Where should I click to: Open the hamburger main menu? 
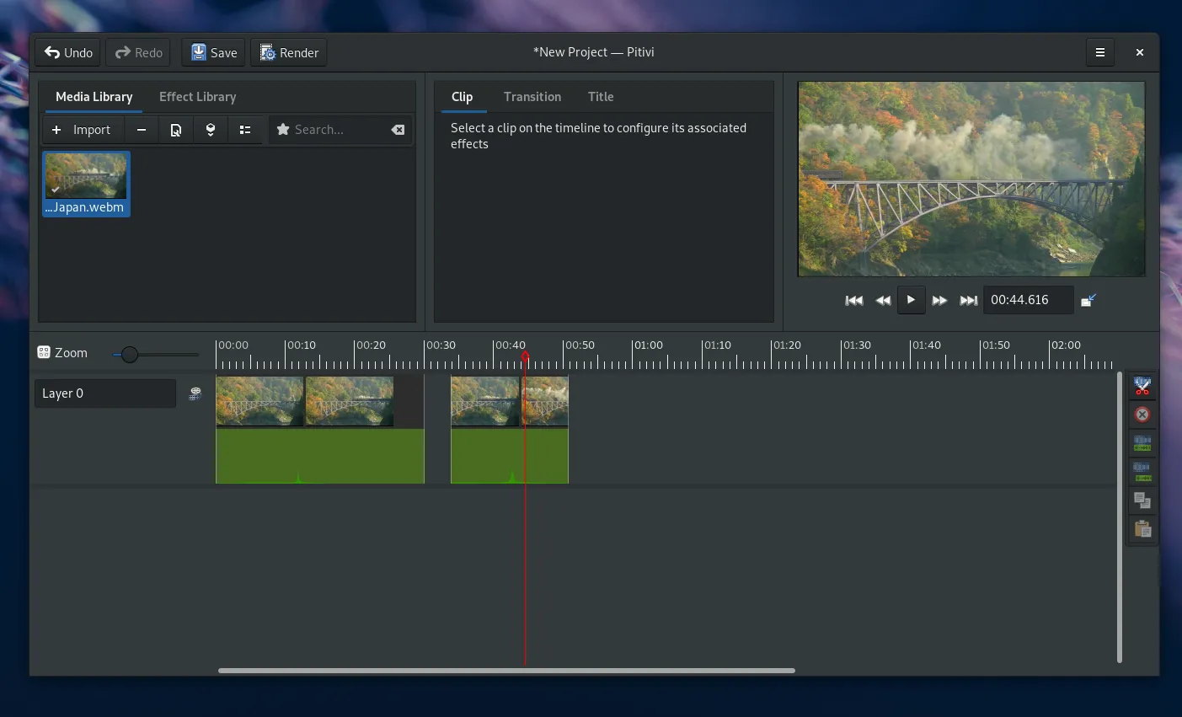tap(1099, 52)
